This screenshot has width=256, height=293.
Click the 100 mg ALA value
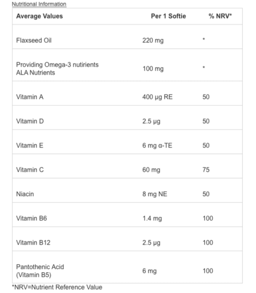[153, 69]
